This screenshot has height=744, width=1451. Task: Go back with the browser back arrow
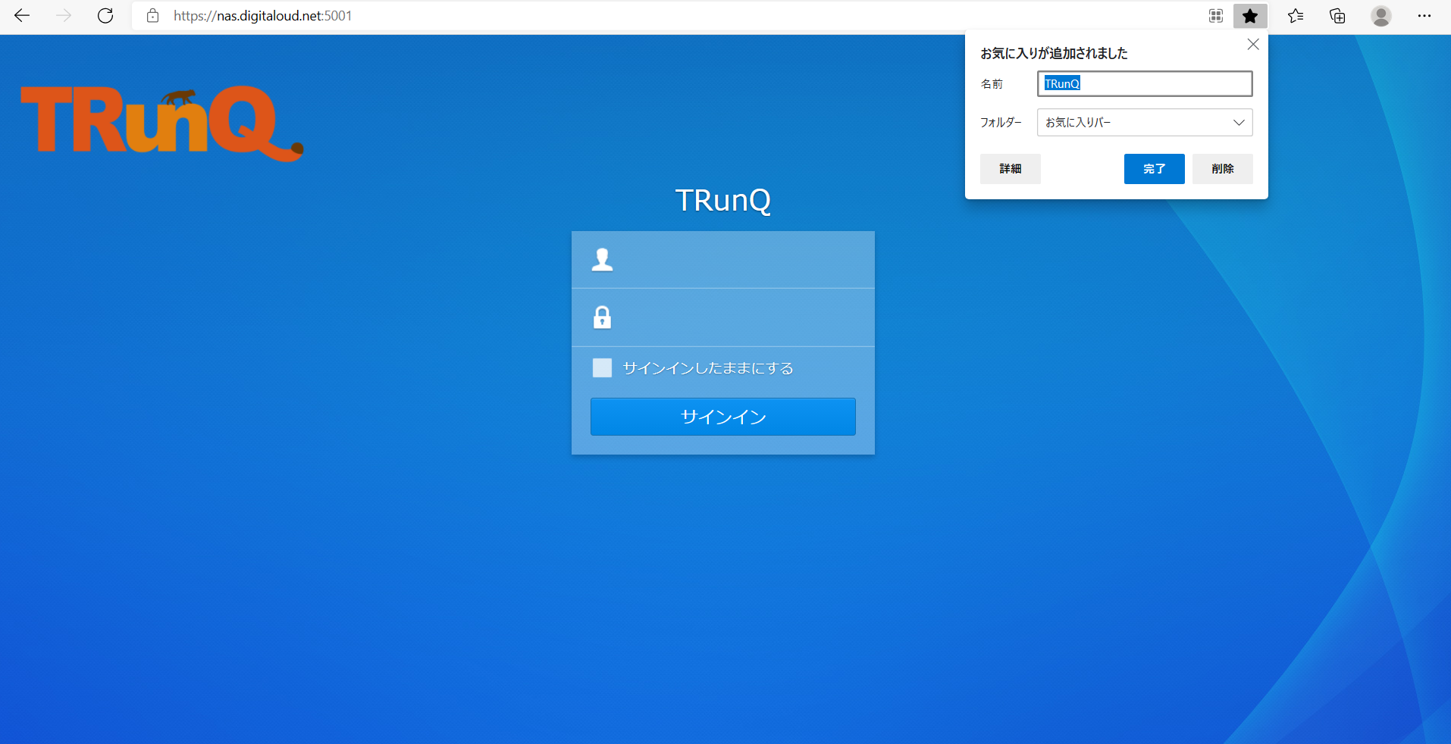pos(22,16)
